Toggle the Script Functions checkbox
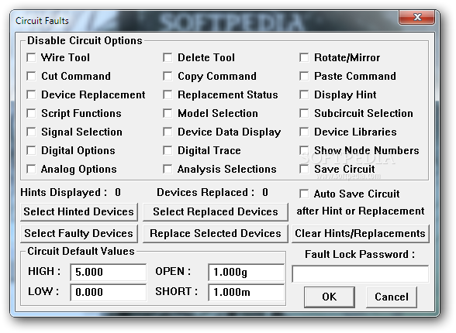The width and height of the screenshot is (456, 333). 31,113
